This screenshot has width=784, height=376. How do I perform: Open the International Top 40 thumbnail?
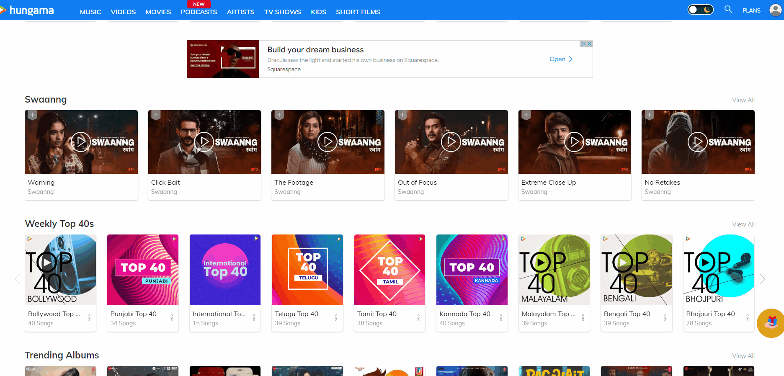225,270
